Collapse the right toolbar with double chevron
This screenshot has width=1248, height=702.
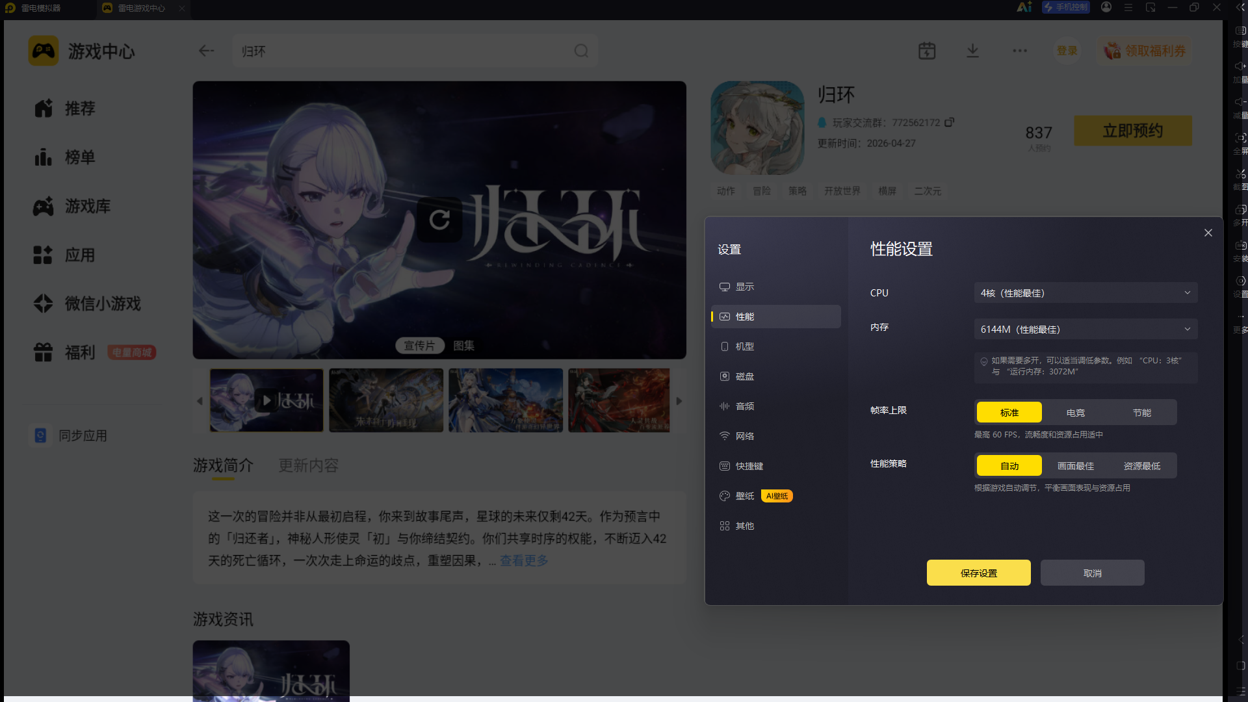point(1240,7)
